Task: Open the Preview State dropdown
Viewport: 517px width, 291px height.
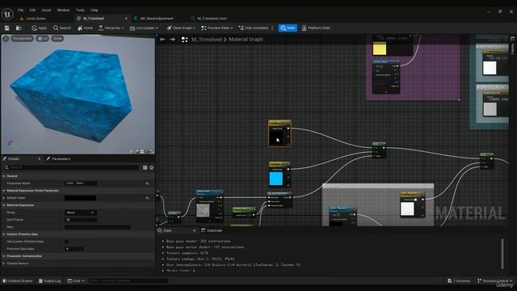Action: pyautogui.click(x=217, y=28)
